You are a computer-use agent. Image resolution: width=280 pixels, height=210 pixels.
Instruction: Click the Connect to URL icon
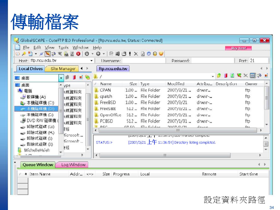coord(66,54)
